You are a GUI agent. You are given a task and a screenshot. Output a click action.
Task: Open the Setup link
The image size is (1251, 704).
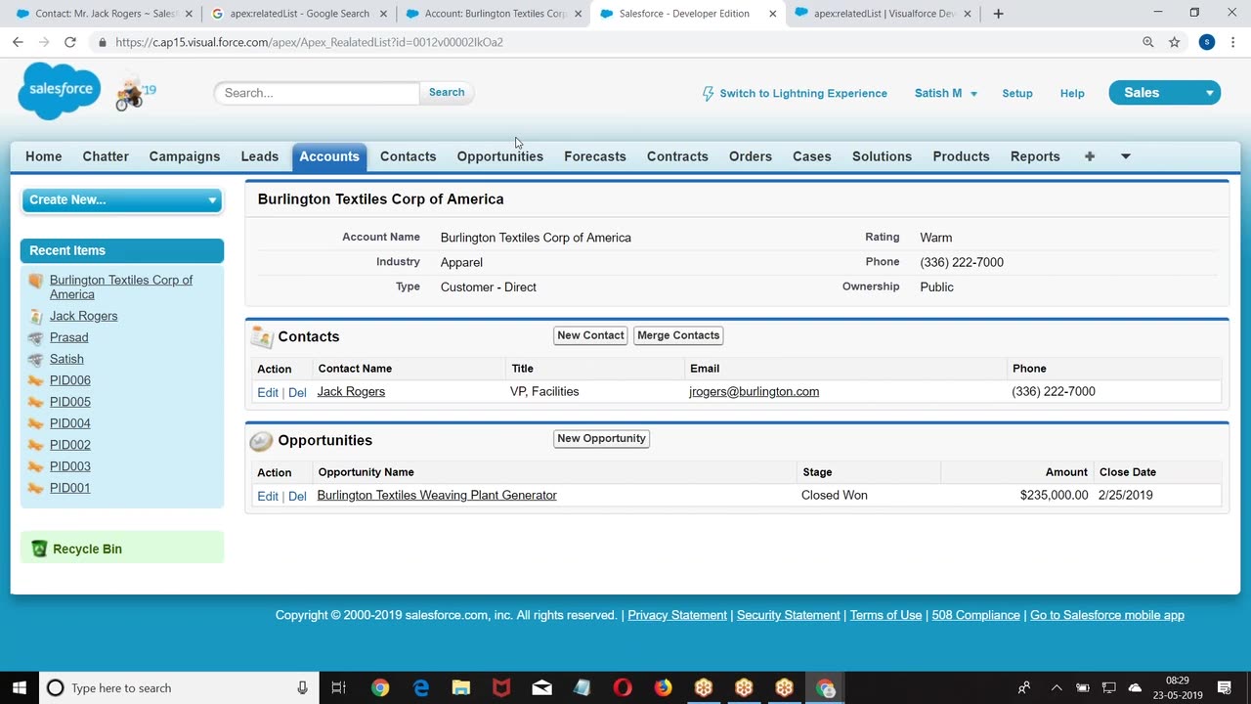click(1017, 93)
